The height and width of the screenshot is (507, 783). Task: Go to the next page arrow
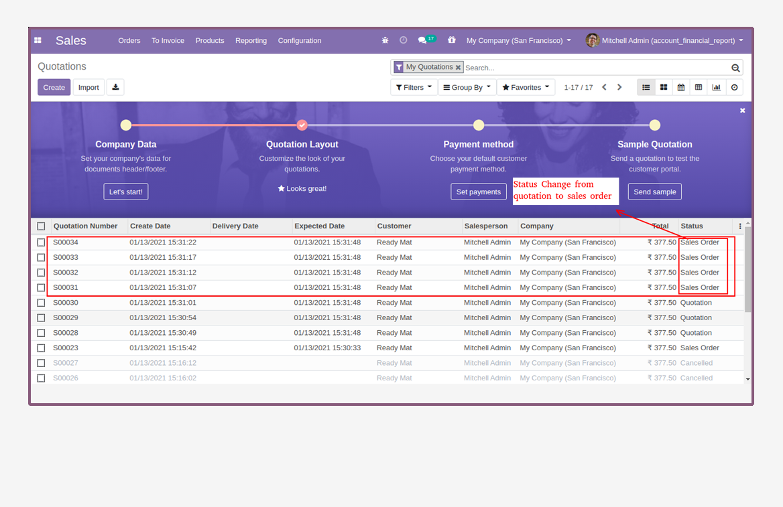[x=619, y=87]
